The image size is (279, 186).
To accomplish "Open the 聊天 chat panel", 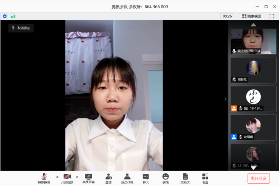I will [x=146, y=178].
